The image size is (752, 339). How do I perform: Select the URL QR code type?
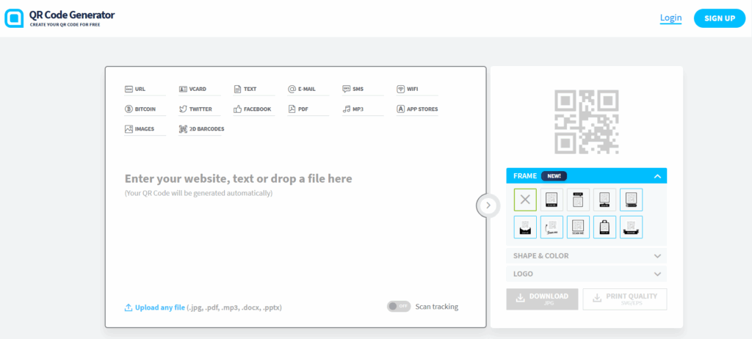point(145,90)
